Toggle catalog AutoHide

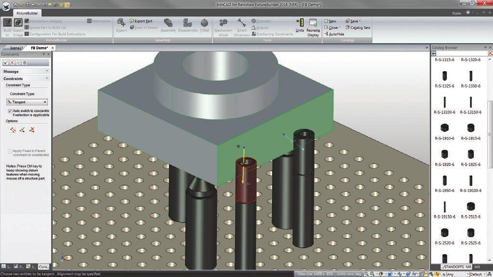tap(334, 34)
